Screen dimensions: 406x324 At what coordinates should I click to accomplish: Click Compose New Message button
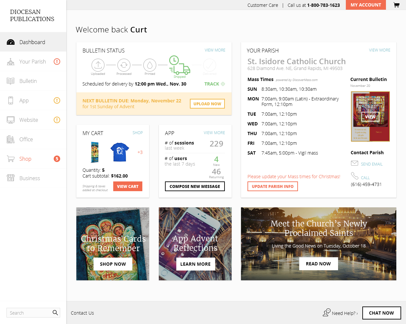tap(195, 186)
